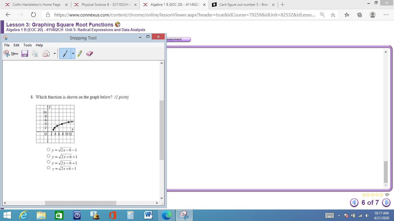Go to previous lesson page arrow
Image resolution: width=394 pixels, height=221 pixels.
(354, 203)
